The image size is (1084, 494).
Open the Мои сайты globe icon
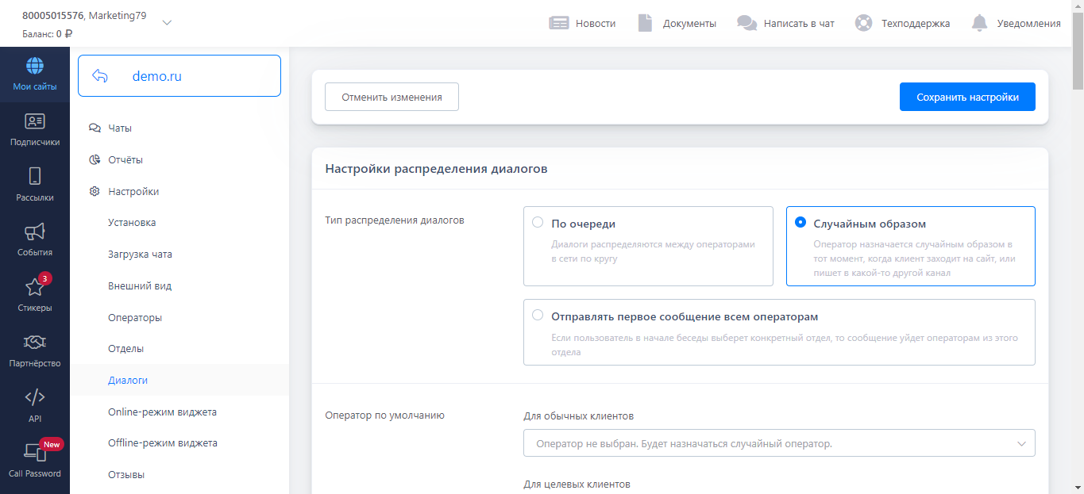pos(35,66)
